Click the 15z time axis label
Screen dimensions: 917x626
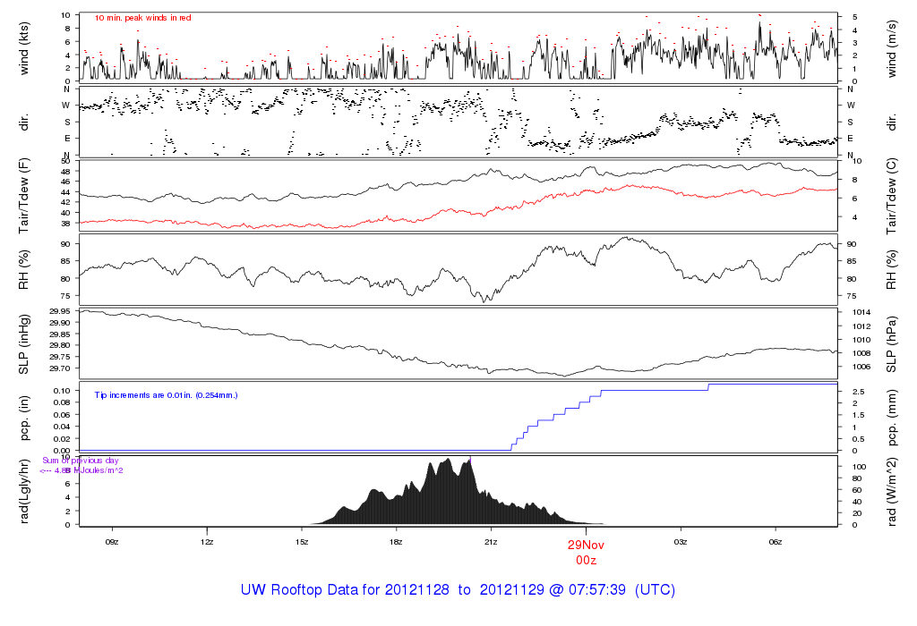[302, 542]
